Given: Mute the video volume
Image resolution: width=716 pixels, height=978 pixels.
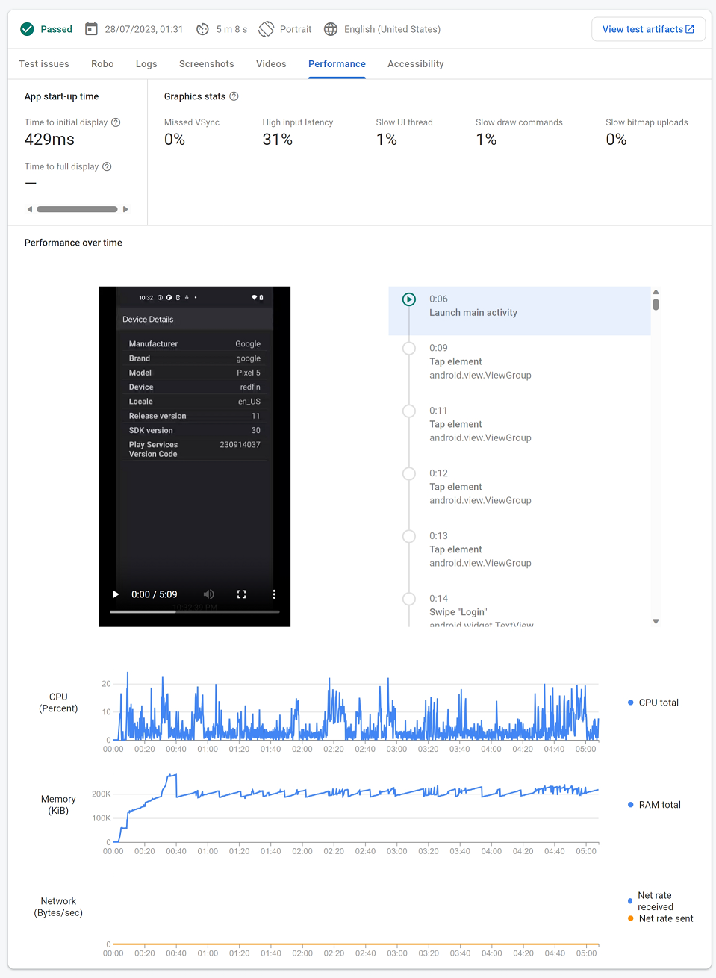Looking at the screenshot, I should (209, 594).
